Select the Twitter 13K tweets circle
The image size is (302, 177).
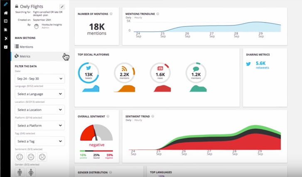(x=88, y=73)
